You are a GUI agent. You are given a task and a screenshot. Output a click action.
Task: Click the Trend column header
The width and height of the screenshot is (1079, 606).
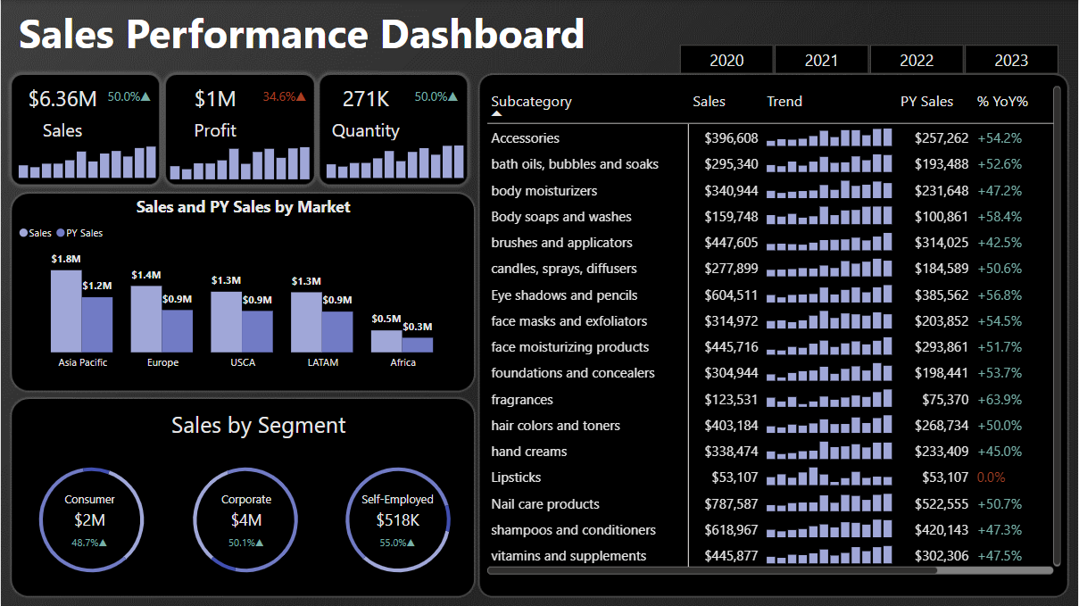click(x=784, y=102)
